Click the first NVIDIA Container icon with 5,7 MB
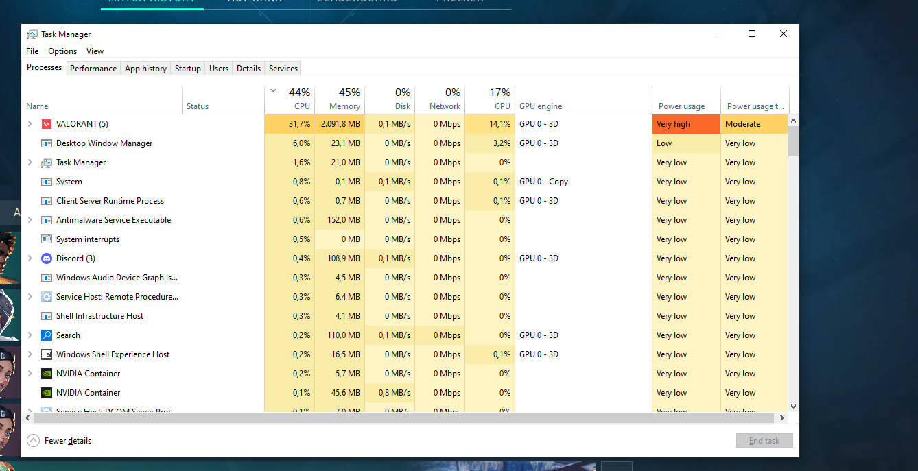 (47, 374)
